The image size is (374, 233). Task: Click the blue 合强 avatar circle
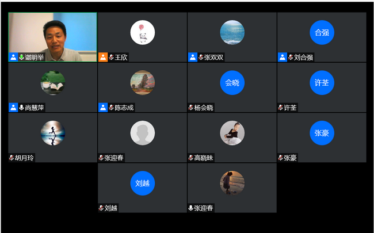click(x=322, y=32)
